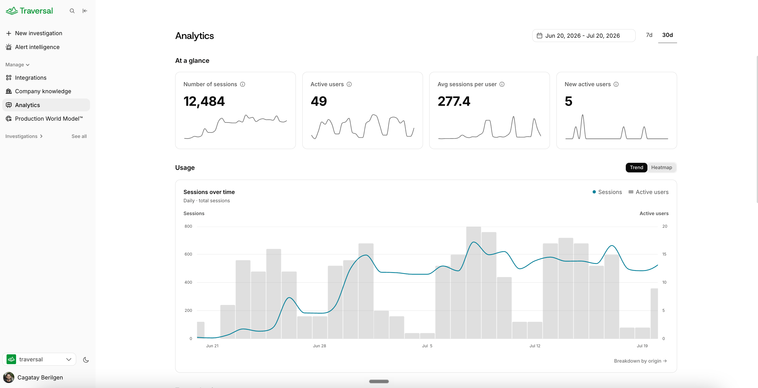Click the 12,484 sessions value

204,101
